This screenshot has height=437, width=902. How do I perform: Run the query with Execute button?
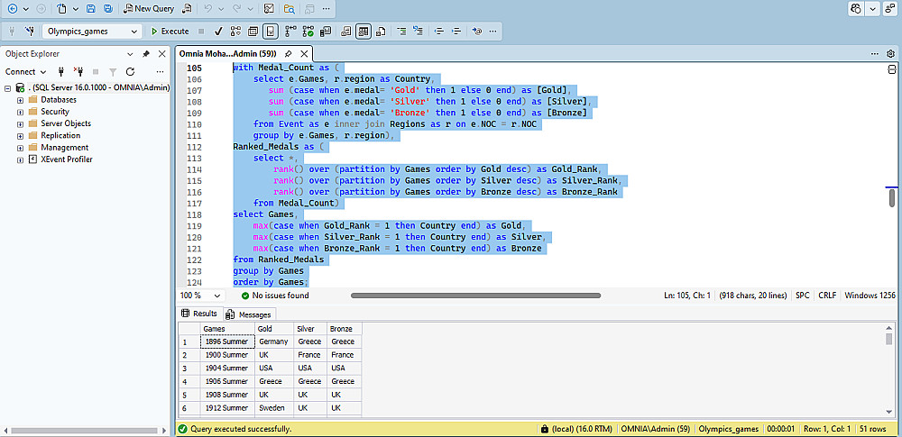tap(169, 31)
